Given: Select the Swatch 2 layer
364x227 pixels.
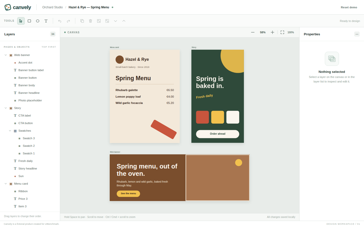Looking at the screenshot, I should [x=30, y=146].
